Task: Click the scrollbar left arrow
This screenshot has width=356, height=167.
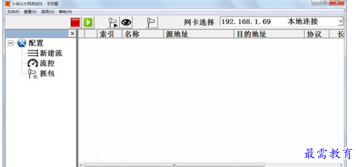Action: 81,165
